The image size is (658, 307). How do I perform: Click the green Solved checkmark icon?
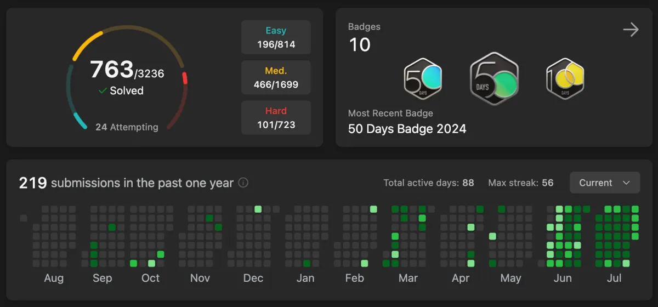[103, 91]
